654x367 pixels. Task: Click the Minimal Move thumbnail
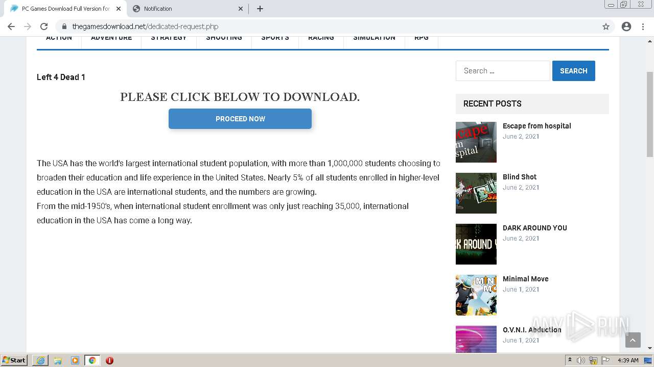(x=476, y=295)
